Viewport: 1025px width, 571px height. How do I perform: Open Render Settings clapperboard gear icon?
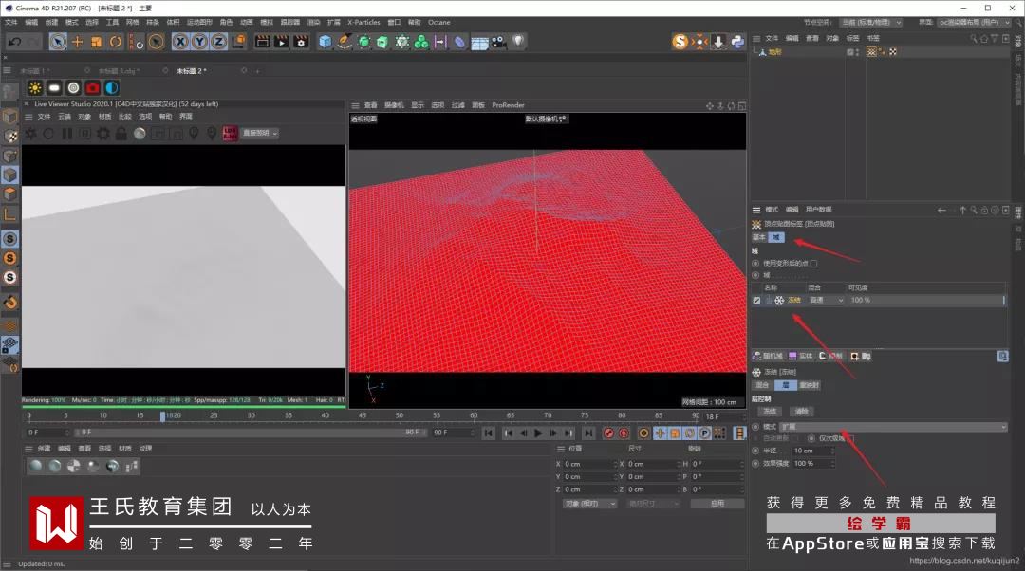click(x=301, y=42)
